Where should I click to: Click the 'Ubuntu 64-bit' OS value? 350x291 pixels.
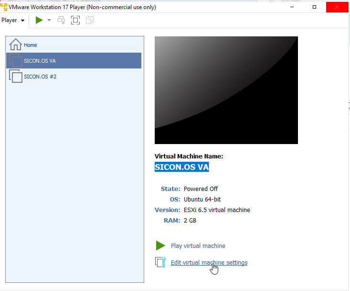(202, 199)
